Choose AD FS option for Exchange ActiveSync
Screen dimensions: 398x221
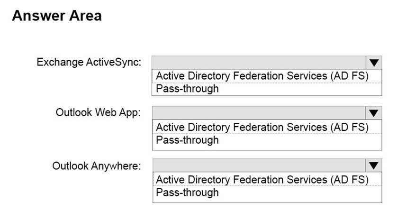(262, 76)
